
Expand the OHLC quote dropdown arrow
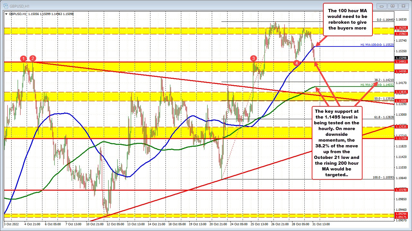pos(5,14)
